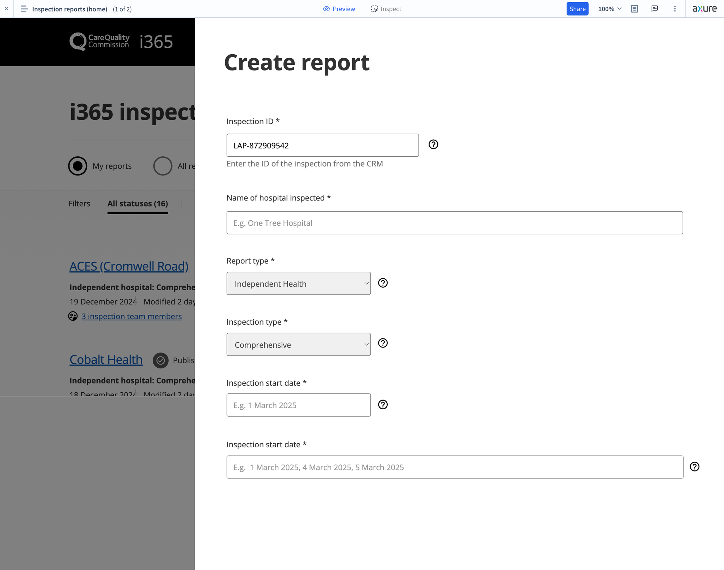724x570 pixels.
Task: Open the three-dot more options menu
Action: pos(675,9)
